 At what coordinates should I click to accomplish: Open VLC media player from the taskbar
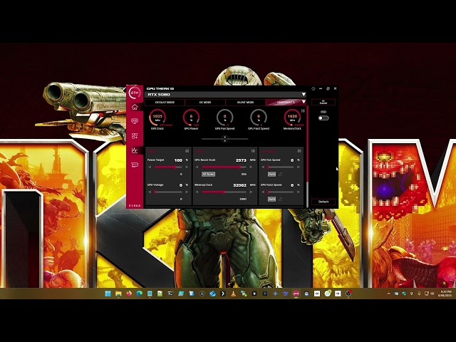(233, 294)
